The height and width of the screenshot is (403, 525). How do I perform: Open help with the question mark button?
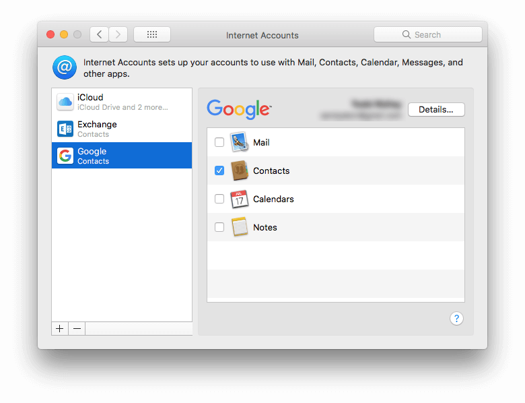pyautogui.click(x=456, y=319)
